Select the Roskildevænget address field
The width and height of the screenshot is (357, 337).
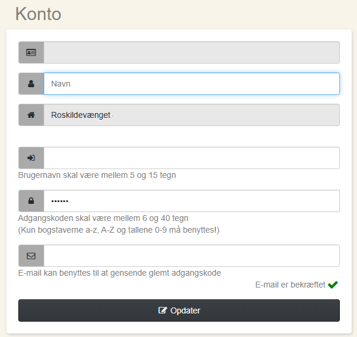click(191, 115)
